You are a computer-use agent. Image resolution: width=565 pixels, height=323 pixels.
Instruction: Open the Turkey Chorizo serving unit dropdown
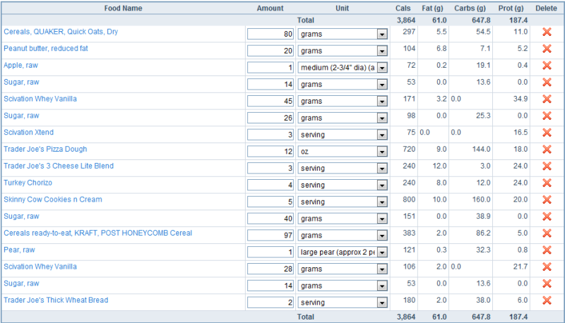click(382, 185)
